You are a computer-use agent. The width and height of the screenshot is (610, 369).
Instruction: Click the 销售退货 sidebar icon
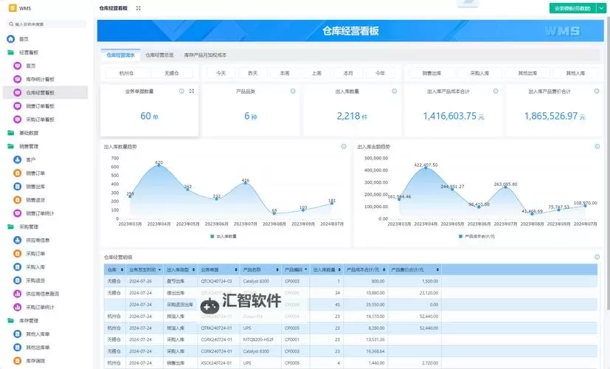[18, 200]
